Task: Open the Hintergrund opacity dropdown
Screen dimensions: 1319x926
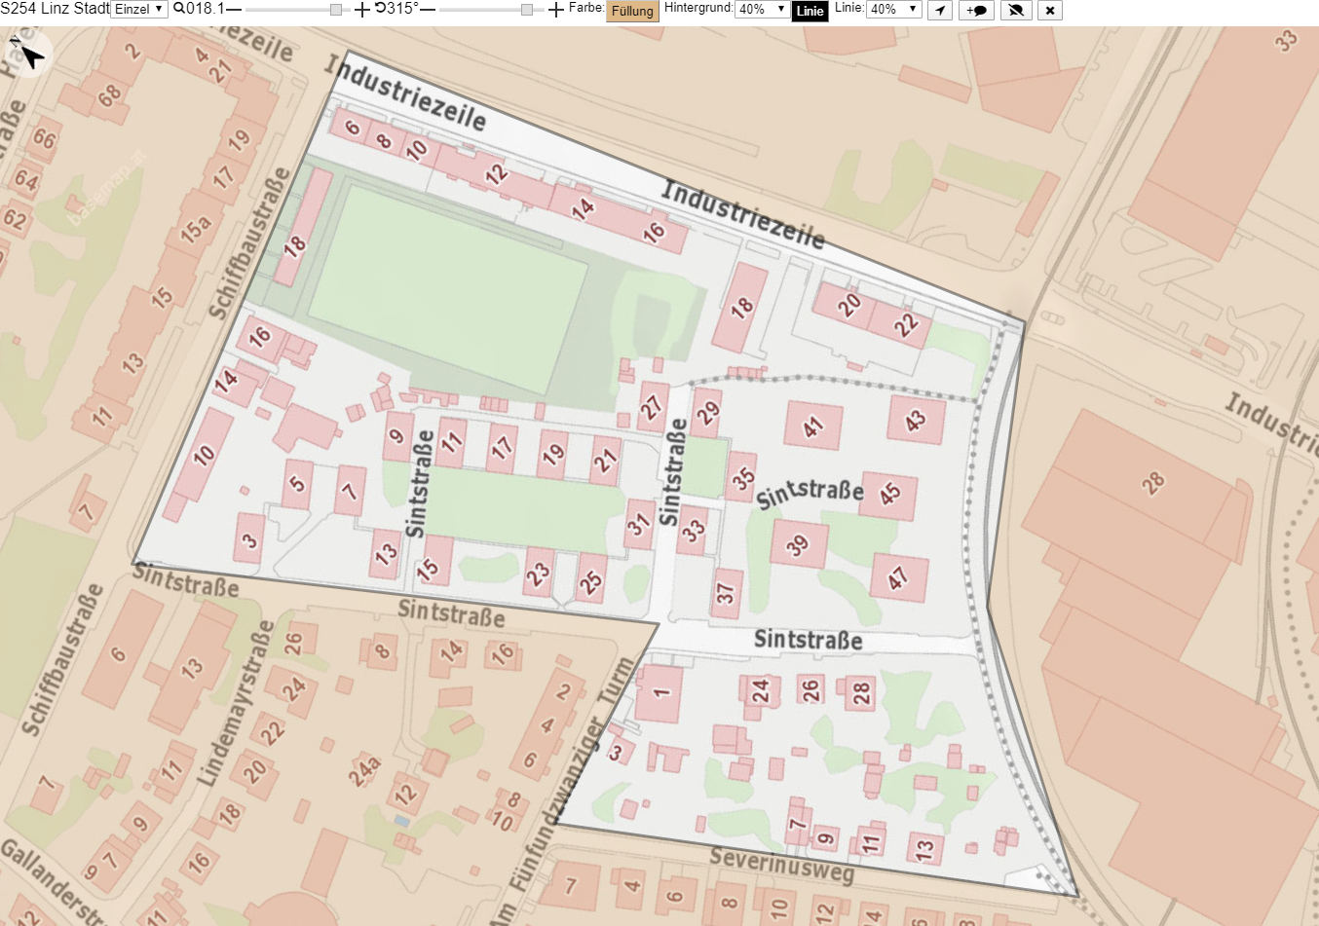Action: pos(762,9)
